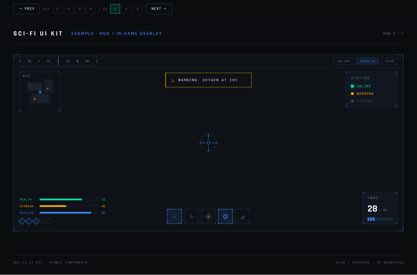
Task: Select example page 1 (active green)
Action: click(115, 9)
